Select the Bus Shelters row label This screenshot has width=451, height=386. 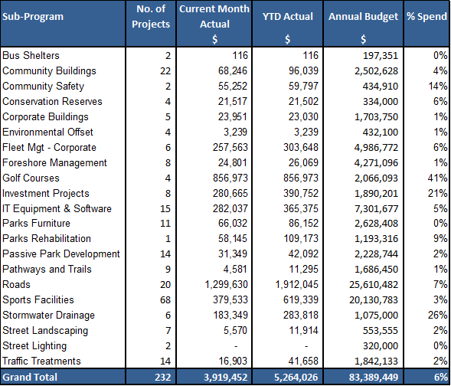(x=31, y=55)
